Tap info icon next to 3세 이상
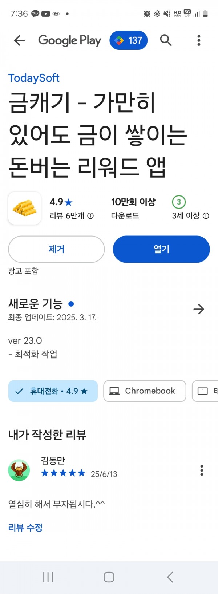The height and width of the screenshot is (594, 218). tap(206, 216)
